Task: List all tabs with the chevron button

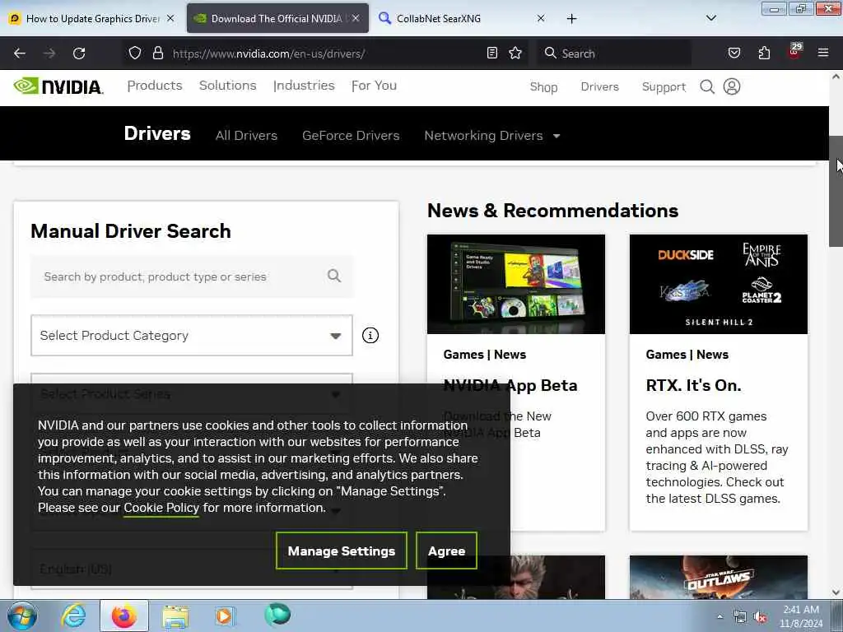Action: [710, 18]
